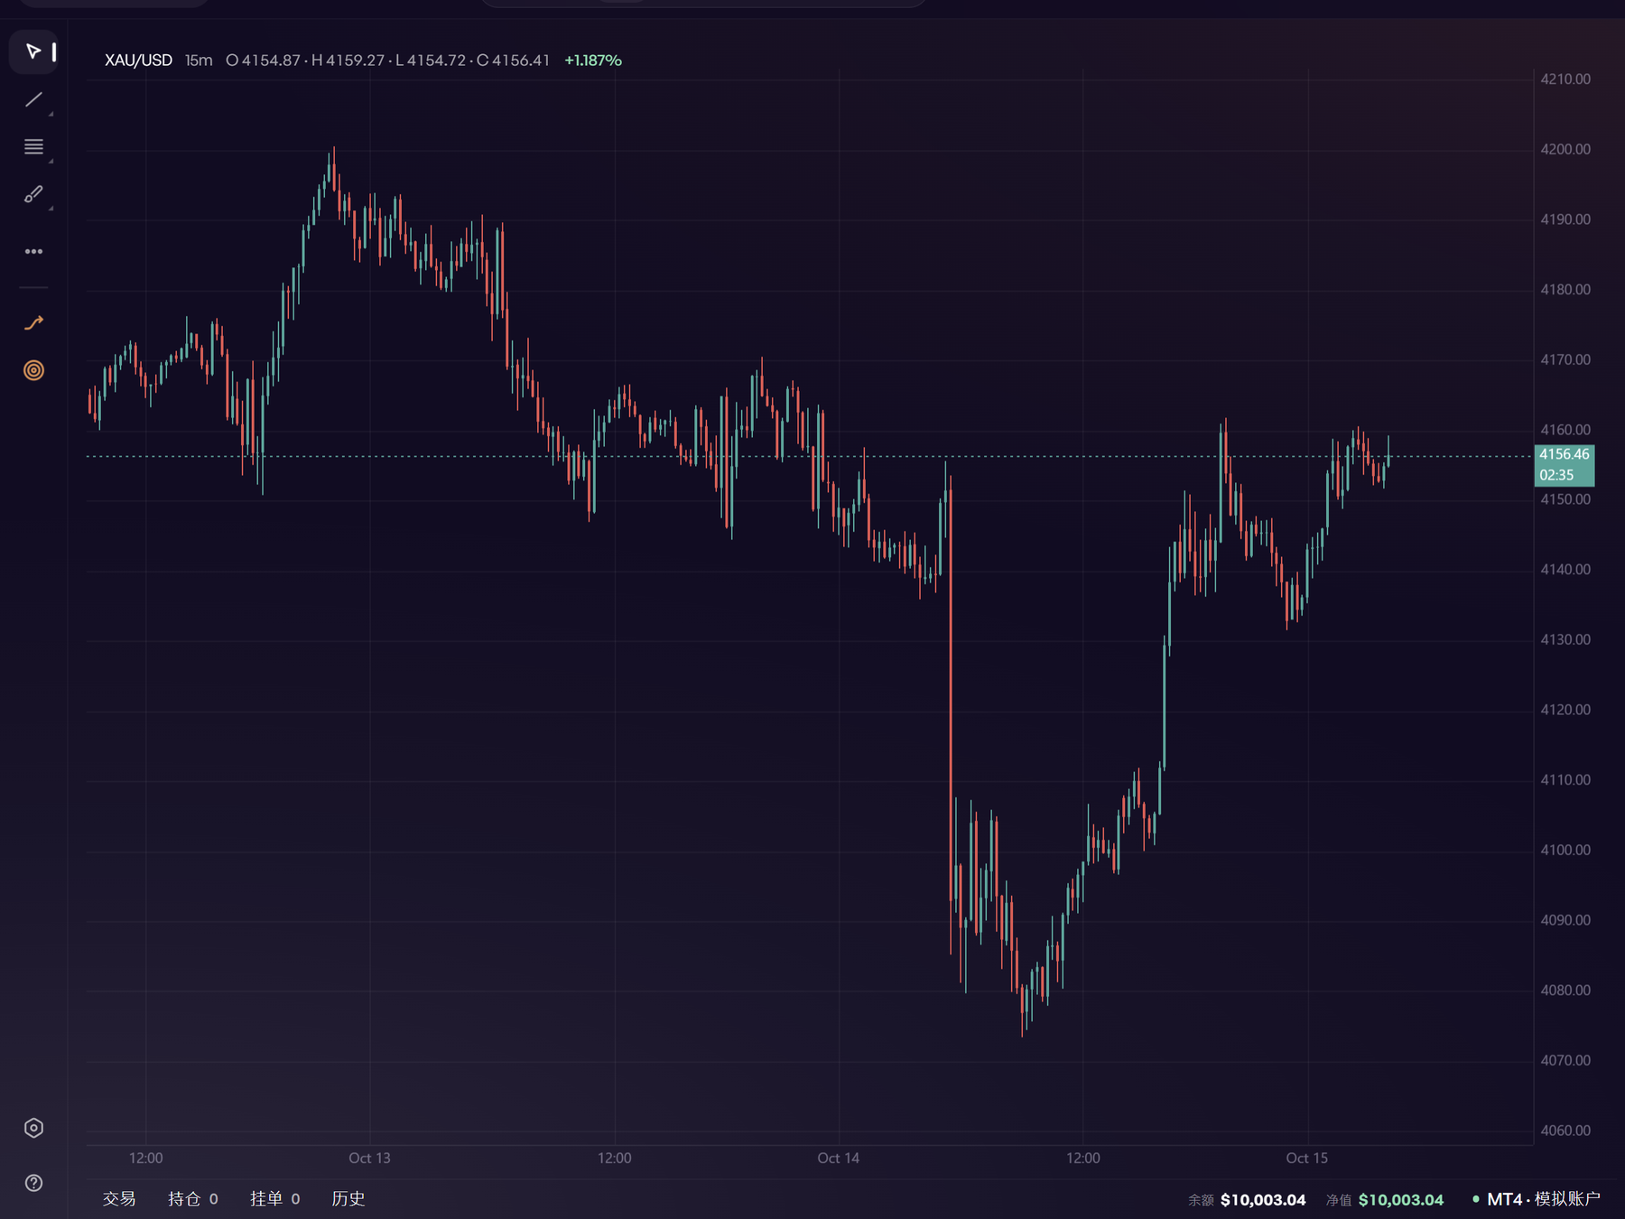Open the 挂单 pending orders tab
Screen dimensions: 1625x1219
[274, 1199]
